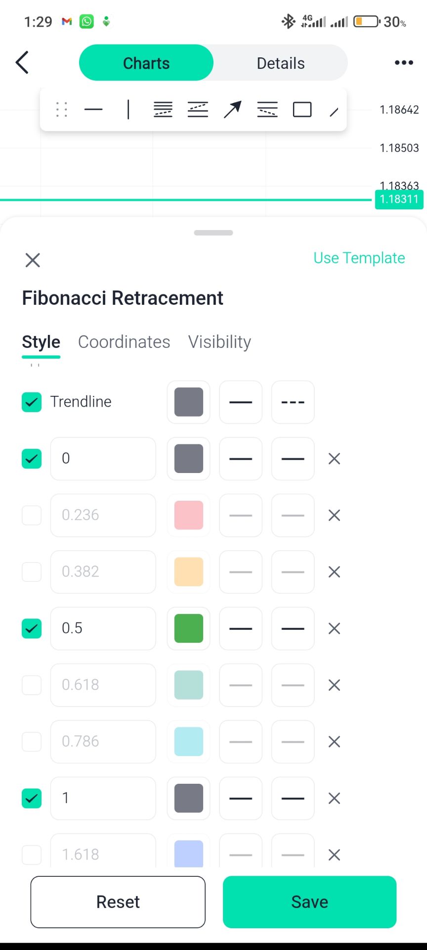The height and width of the screenshot is (950, 427).
Task: Open Trendline line thickness selector
Action: tap(241, 402)
